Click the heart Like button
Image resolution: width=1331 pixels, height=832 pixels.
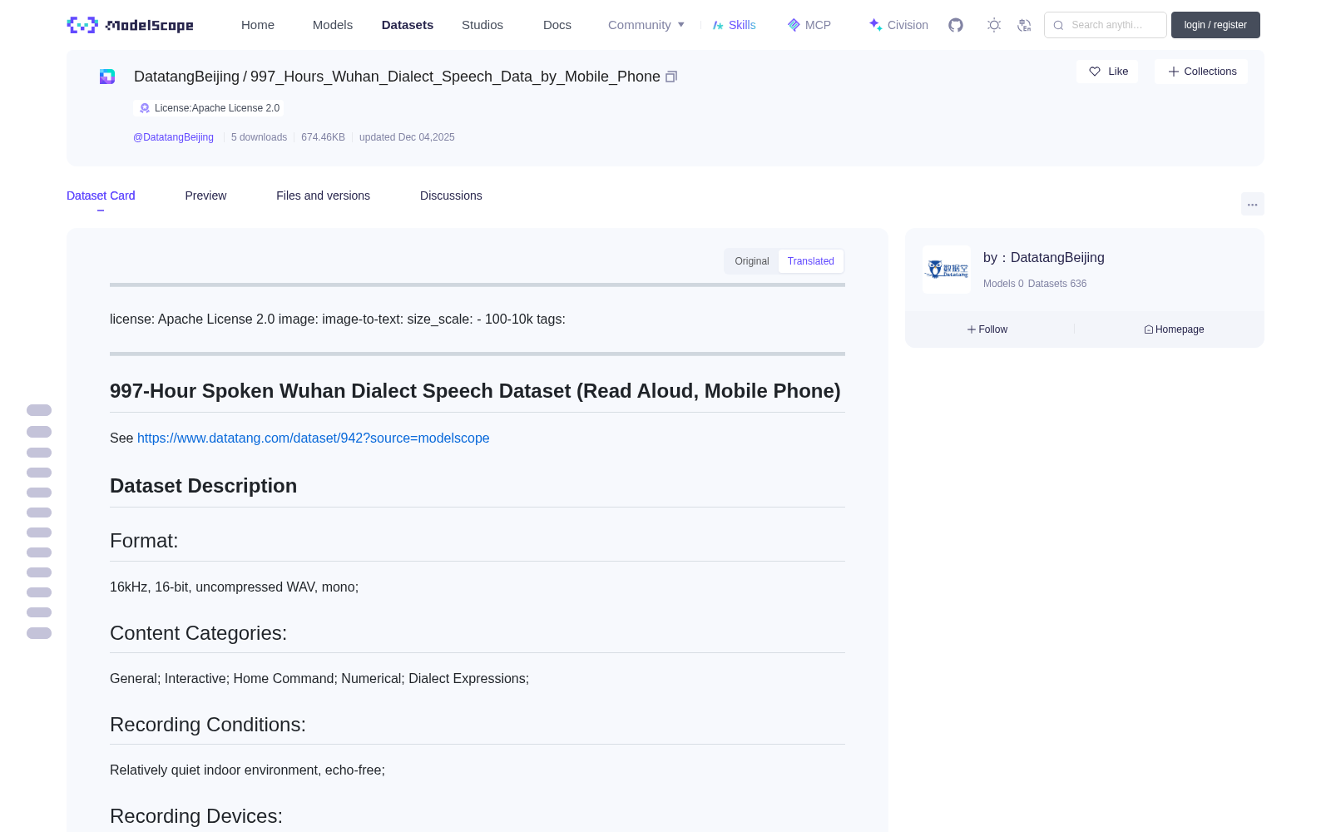pos(1108,72)
